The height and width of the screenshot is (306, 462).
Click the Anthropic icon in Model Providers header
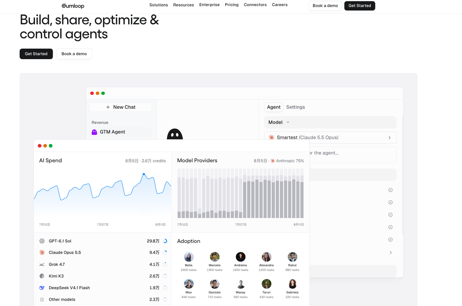(273, 161)
